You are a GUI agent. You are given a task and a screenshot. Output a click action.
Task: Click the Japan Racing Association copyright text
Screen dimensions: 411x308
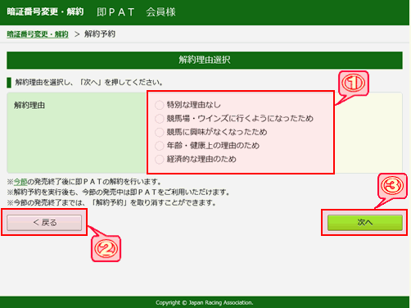tap(205, 302)
